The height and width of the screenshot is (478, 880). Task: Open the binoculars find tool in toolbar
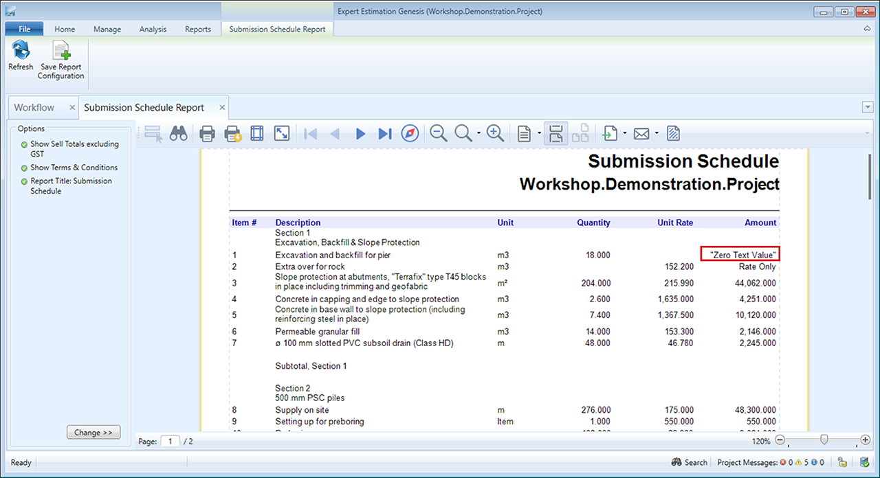tap(179, 133)
